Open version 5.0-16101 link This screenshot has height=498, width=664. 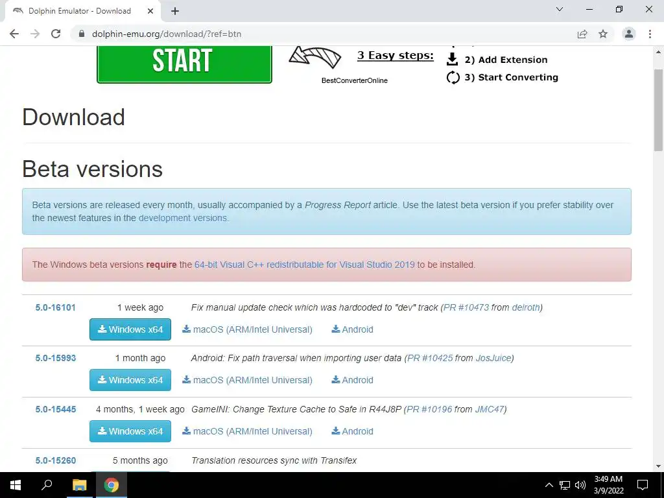tap(56, 307)
